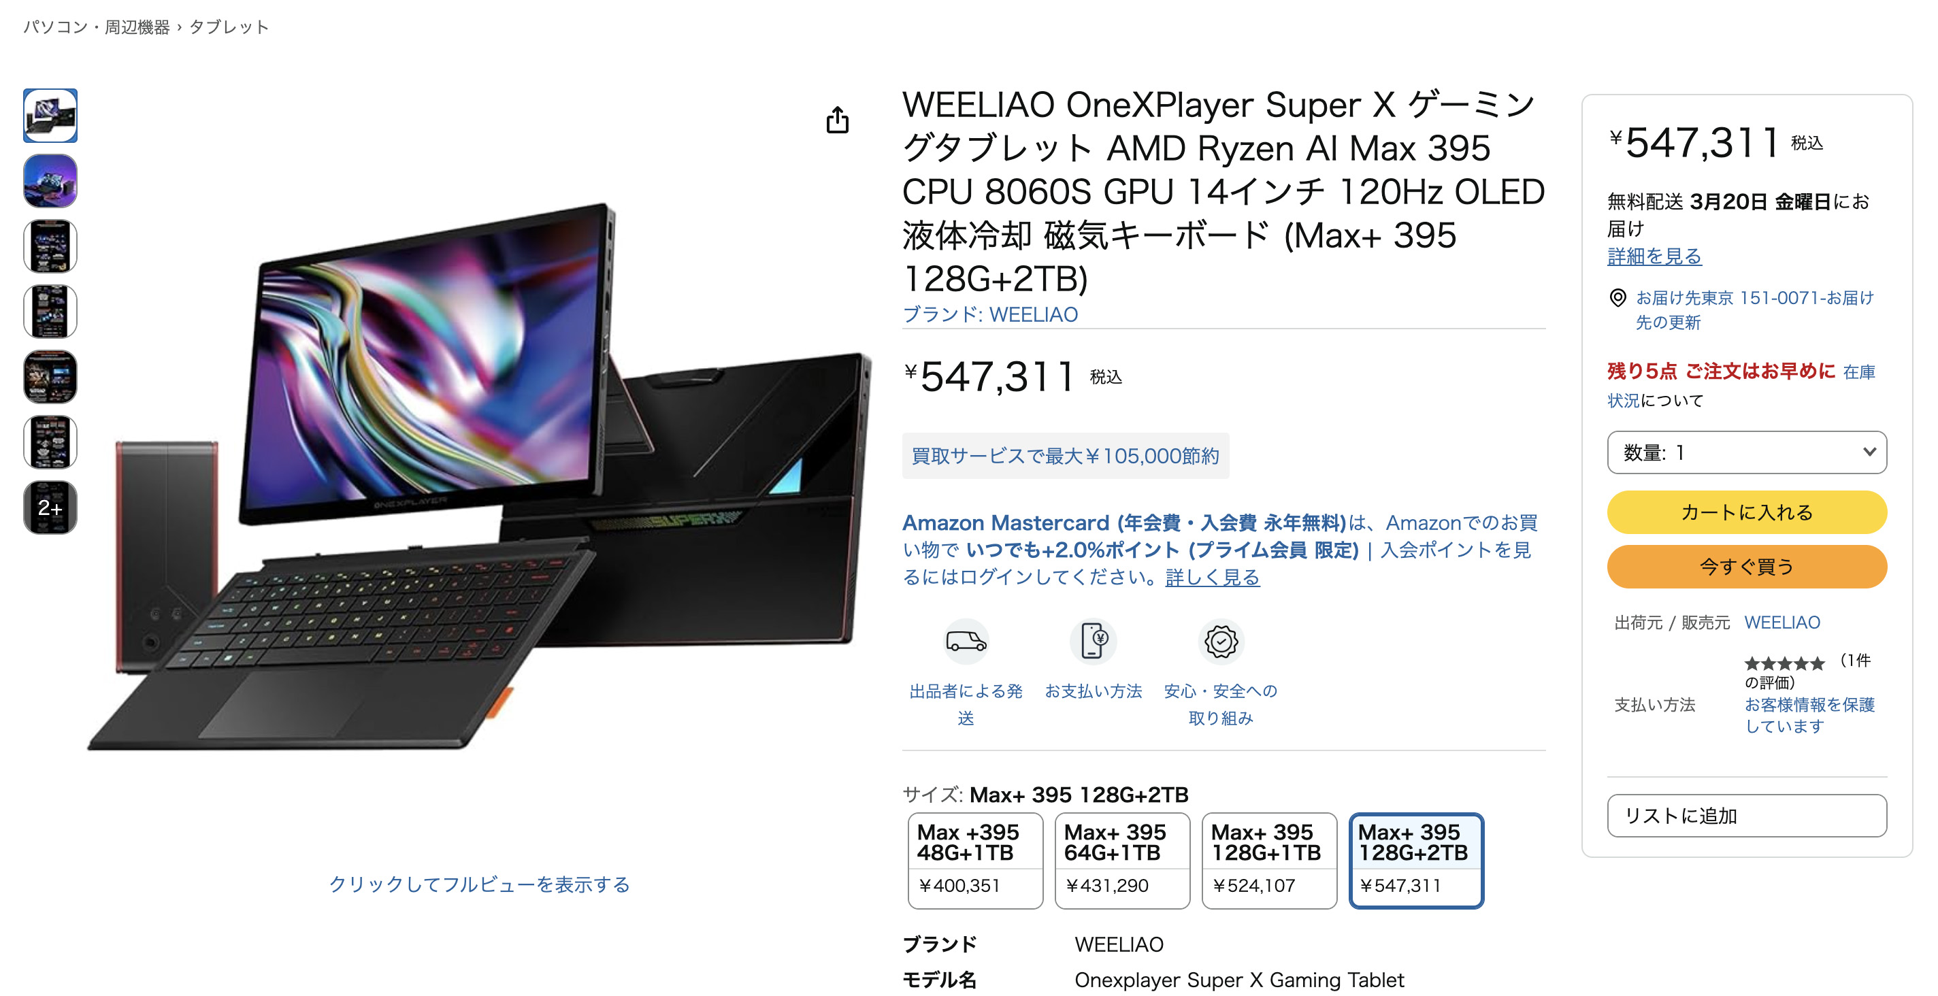Select the Max+ 395 128G+2TB variant
The image size is (1938, 996).
pos(1416,861)
